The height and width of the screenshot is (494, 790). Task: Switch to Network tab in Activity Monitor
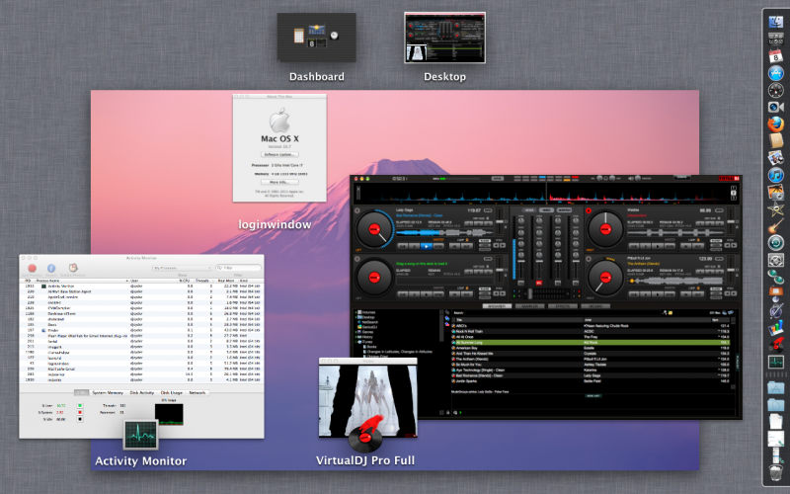pos(197,392)
